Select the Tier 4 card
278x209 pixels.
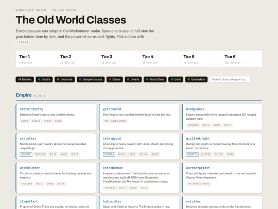(160, 59)
